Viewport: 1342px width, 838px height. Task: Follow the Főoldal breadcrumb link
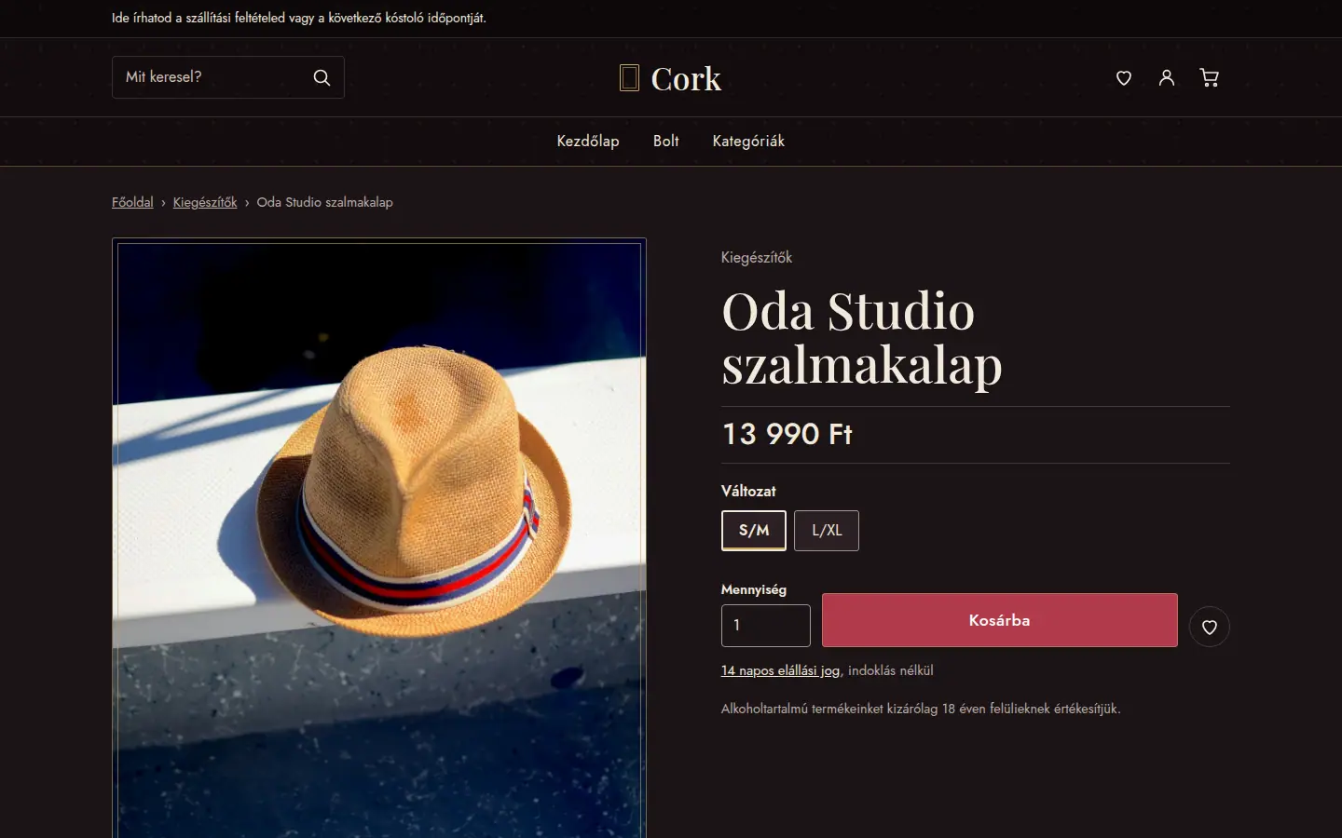132,202
